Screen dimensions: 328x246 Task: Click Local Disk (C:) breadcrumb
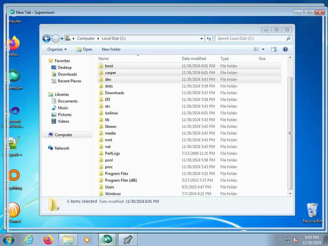click(x=114, y=38)
